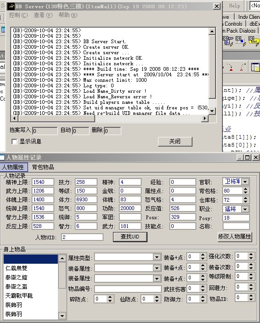Open the 控制(C) menu
The width and height of the screenshot is (260, 323).
click(18, 15)
